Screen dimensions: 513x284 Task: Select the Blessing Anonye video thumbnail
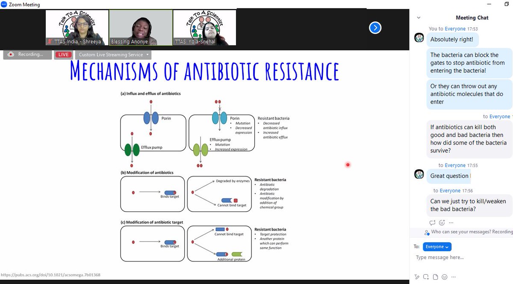[x=141, y=28]
